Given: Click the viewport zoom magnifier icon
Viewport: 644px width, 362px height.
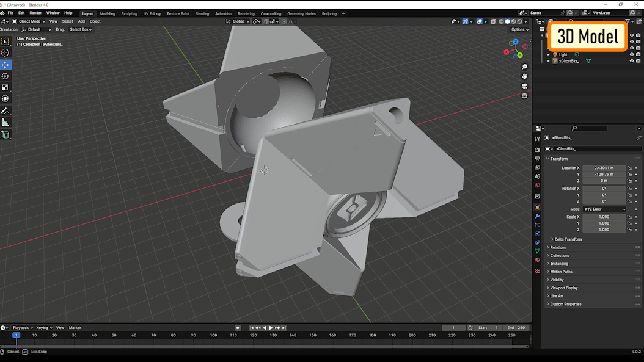Looking at the screenshot, I should click(524, 67).
